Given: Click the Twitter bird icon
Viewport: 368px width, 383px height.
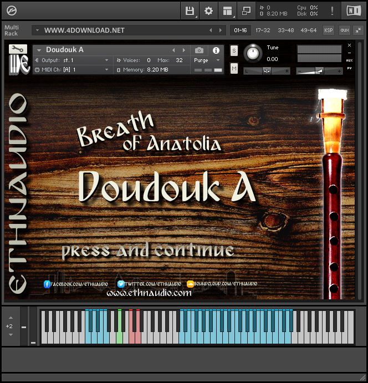Looking at the screenshot, I should point(121,284).
